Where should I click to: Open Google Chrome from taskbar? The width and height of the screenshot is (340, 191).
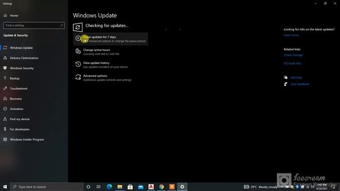161,187
